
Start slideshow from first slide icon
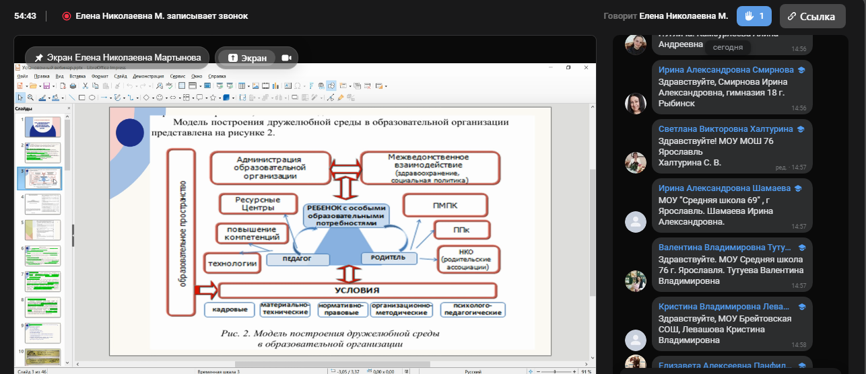220,86
